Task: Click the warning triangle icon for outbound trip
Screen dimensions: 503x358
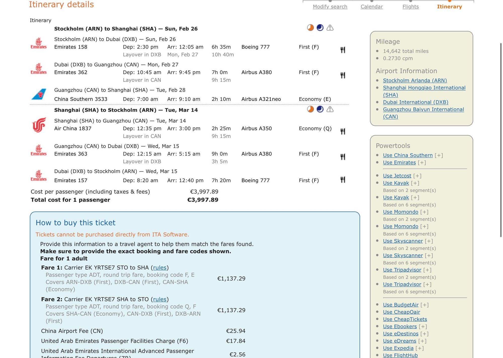Action: 330,28
